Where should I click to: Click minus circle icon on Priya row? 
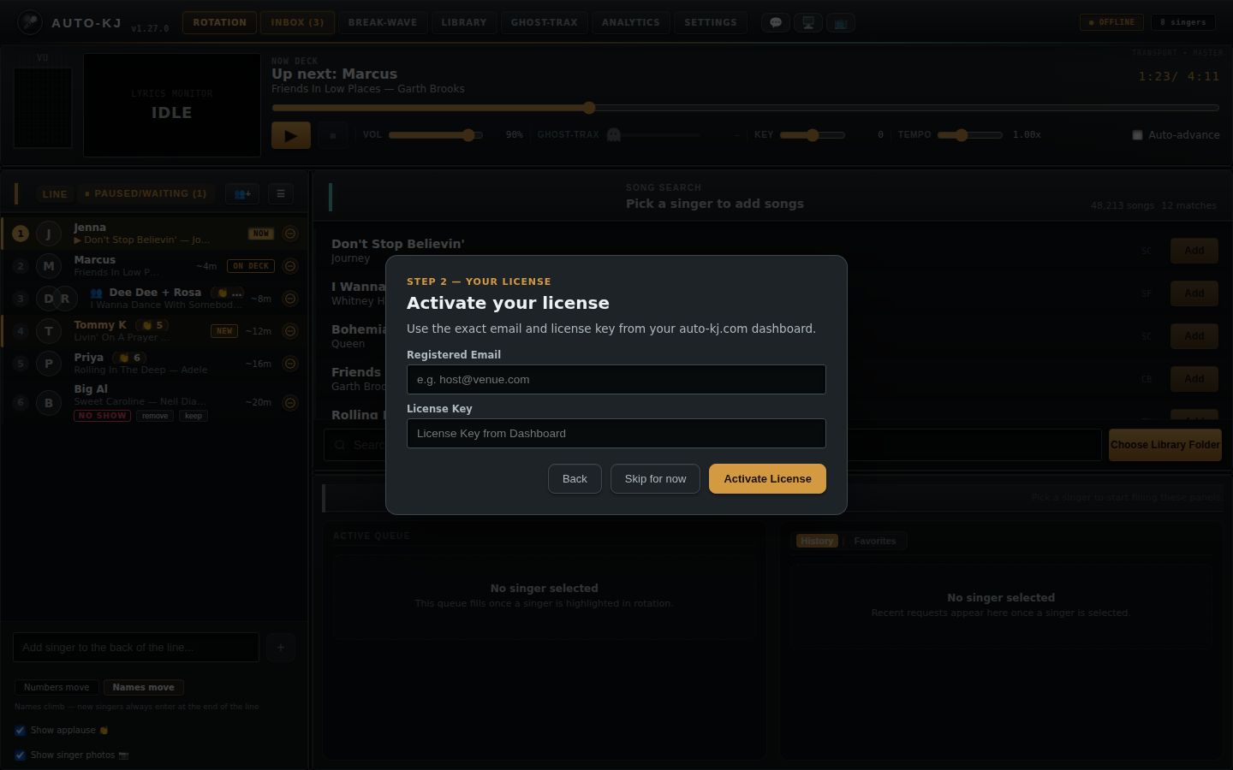coord(290,364)
